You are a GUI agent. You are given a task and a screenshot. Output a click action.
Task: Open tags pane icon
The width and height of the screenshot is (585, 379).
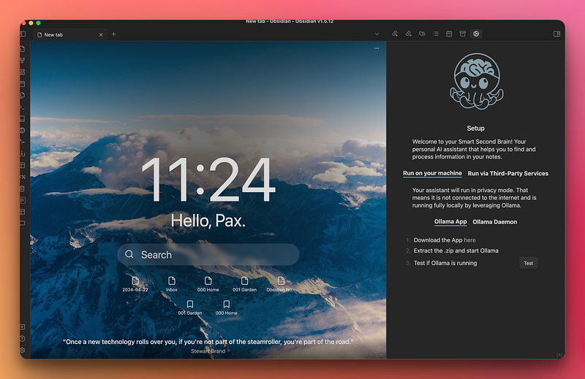pyautogui.click(x=422, y=34)
